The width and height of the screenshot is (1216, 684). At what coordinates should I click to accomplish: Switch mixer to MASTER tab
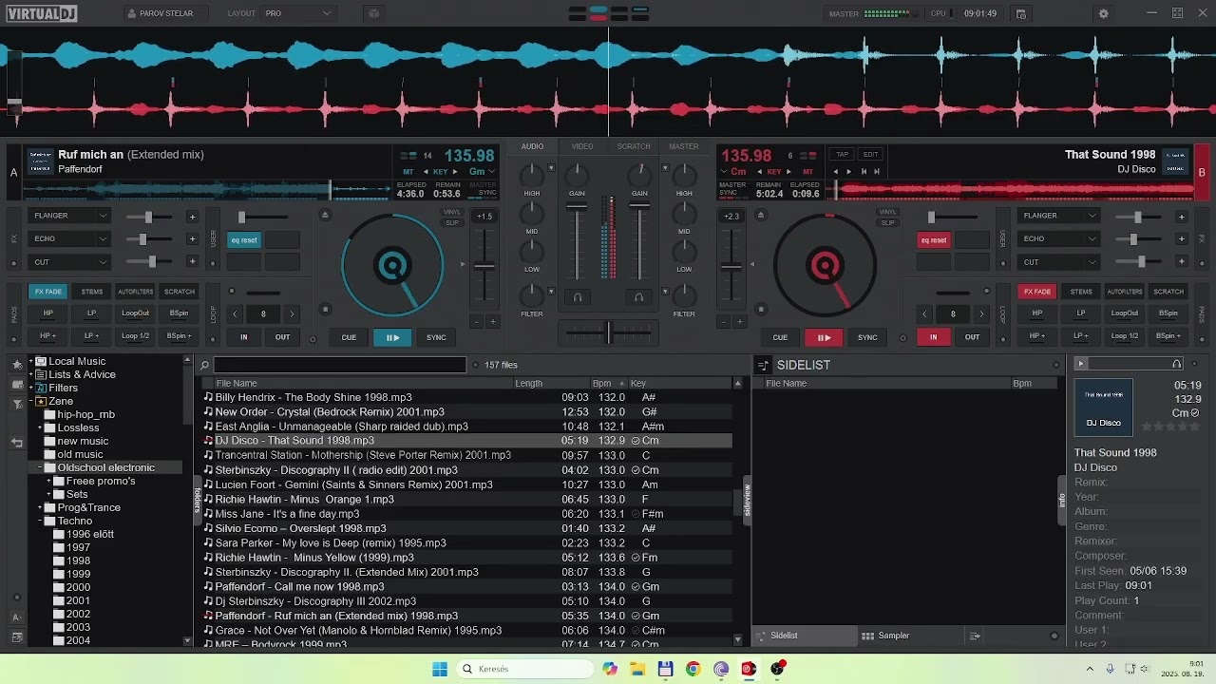coord(684,146)
